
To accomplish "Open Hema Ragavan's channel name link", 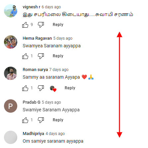I will click(37, 38).
